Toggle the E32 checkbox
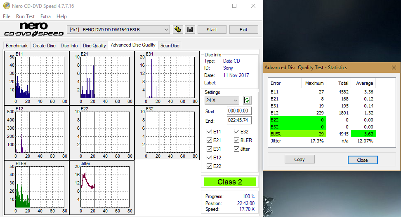This screenshot has height=217, width=401. [236, 131]
